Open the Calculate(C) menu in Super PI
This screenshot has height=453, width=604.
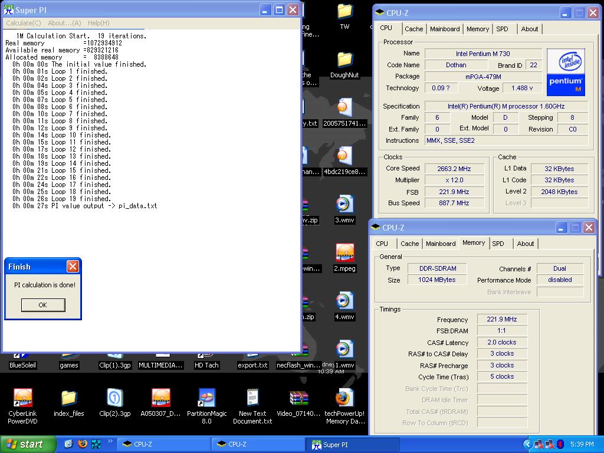(24, 23)
